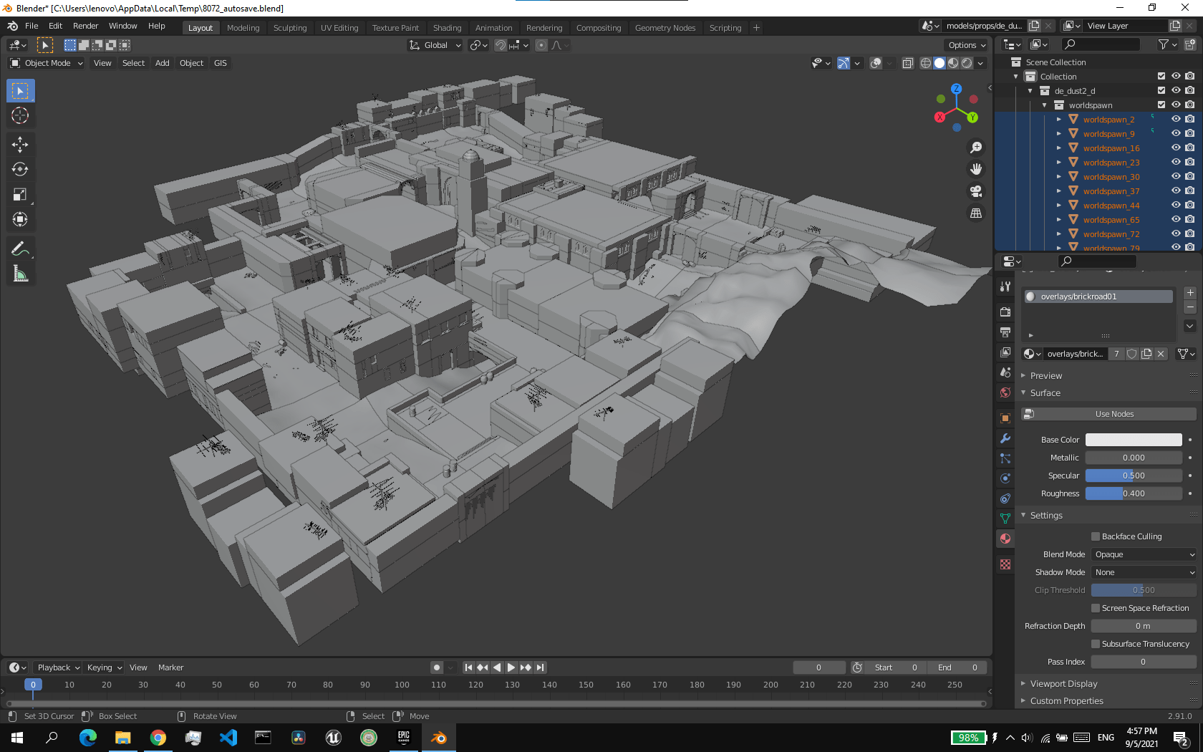
Task: Toggle snapping magnet icon
Action: (501, 45)
